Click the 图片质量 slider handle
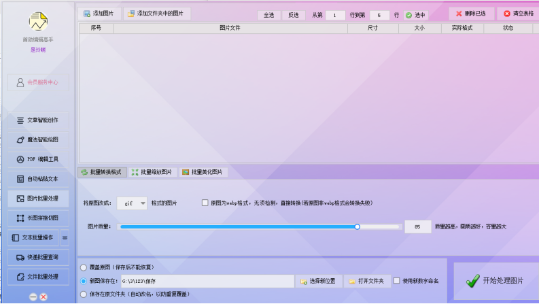This screenshot has height=304, width=539. point(357,226)
